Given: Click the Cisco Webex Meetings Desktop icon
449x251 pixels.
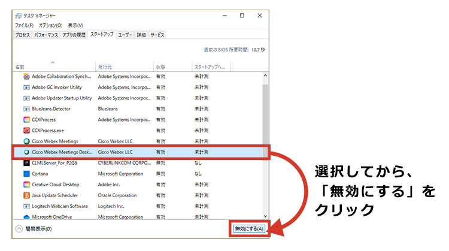Looking at the screenshot, I should tap(26, 152).
